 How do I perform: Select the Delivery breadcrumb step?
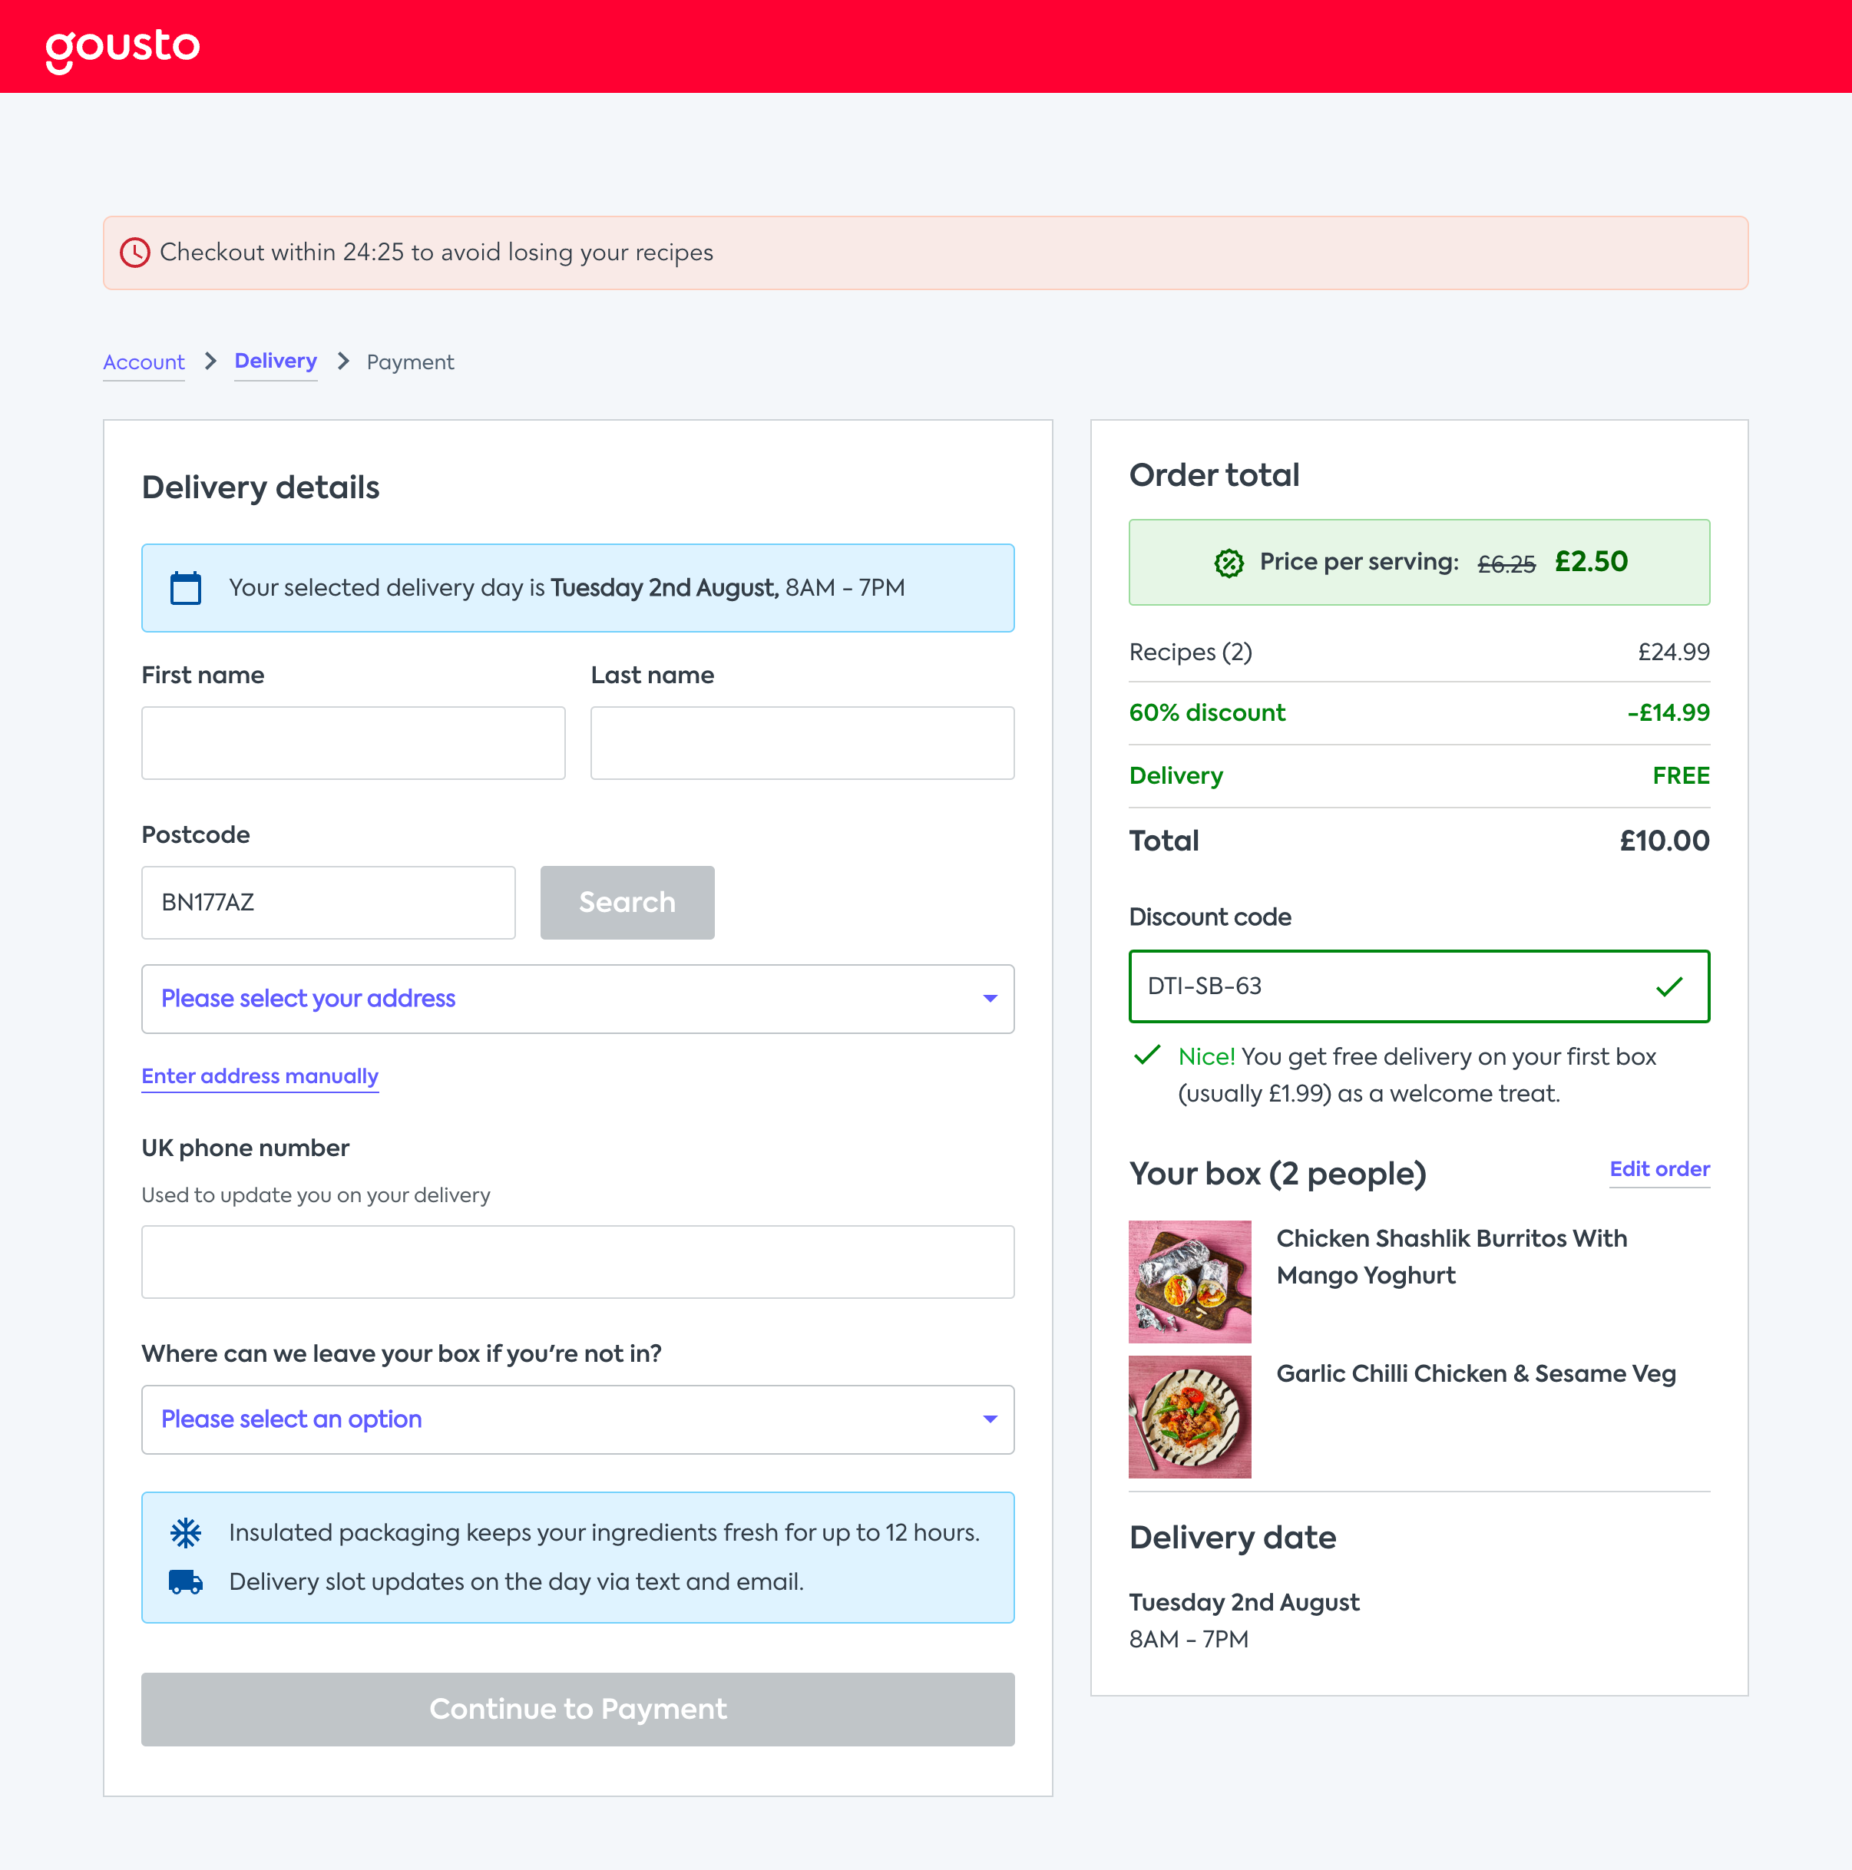[x=276, y=361]
